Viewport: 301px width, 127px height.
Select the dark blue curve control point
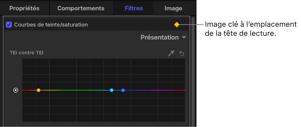[123, 90]
